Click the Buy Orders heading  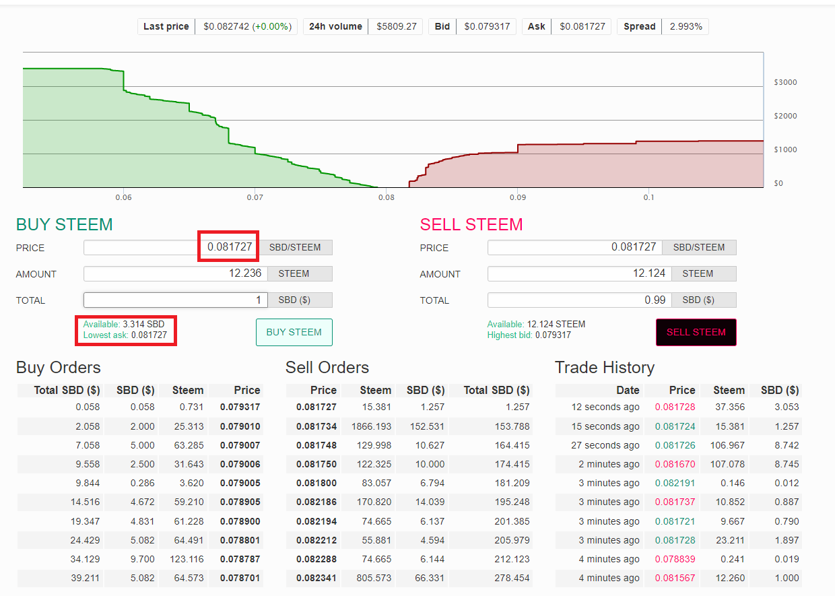pos(59,368)
